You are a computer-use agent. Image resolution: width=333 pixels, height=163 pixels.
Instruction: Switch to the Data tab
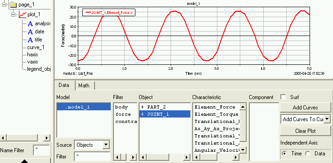64,86
